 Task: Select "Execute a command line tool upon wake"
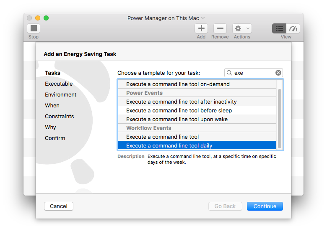click(x=197, y=119)
